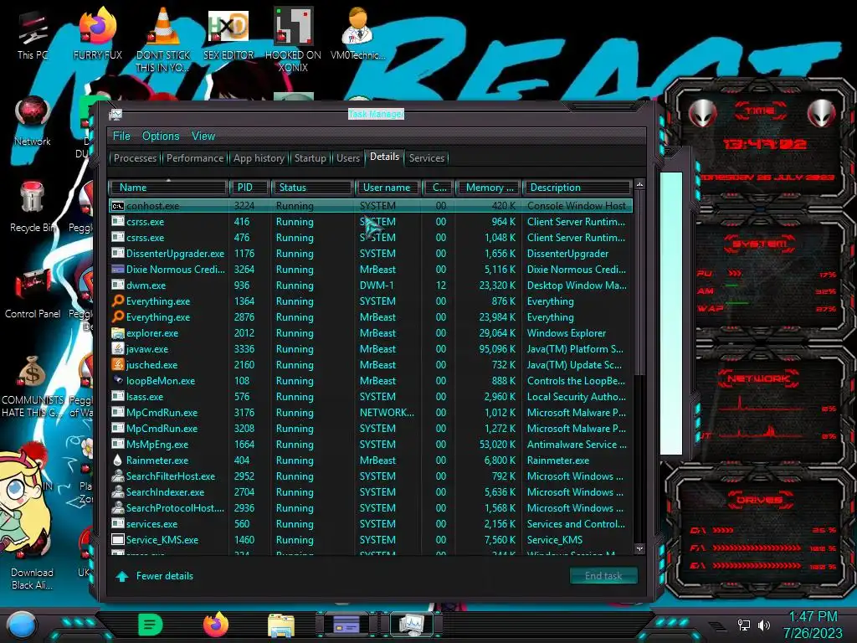This screenshot has width=857, height=643.
Task: Select the Service_KMS.exe row
Action: (371, 540)
